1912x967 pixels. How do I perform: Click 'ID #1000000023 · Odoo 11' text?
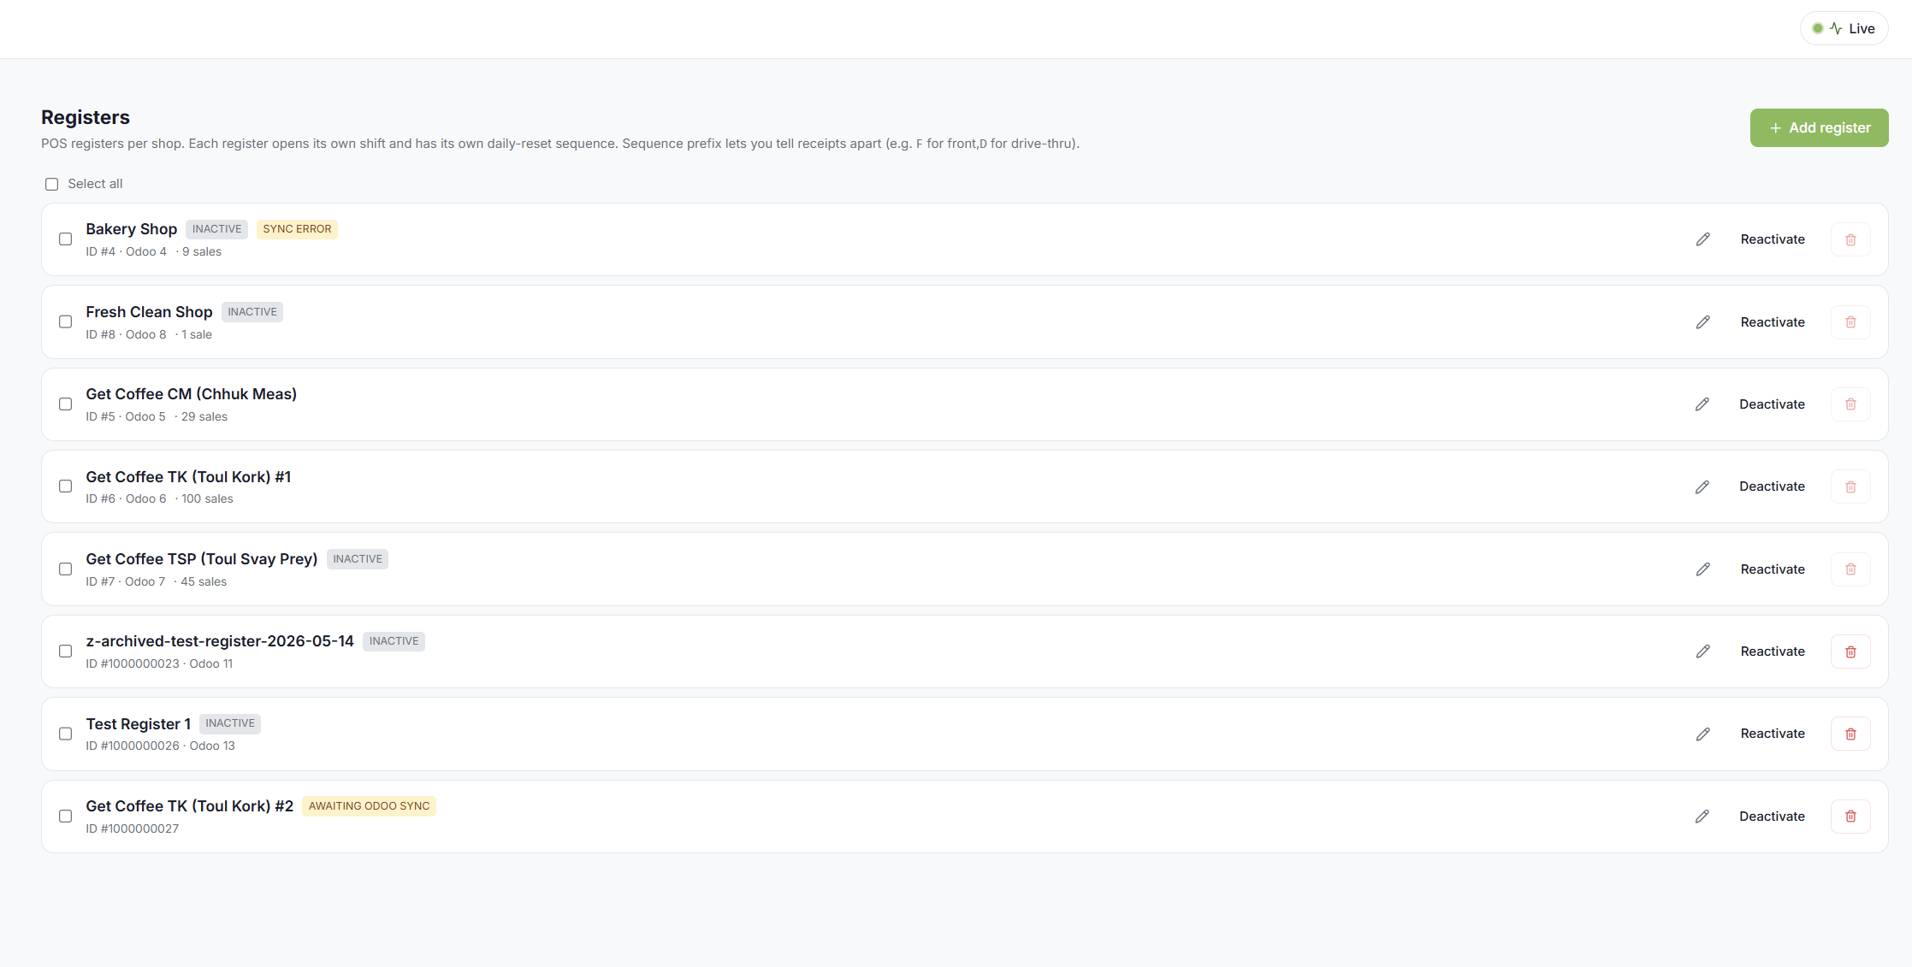(159, 663)
